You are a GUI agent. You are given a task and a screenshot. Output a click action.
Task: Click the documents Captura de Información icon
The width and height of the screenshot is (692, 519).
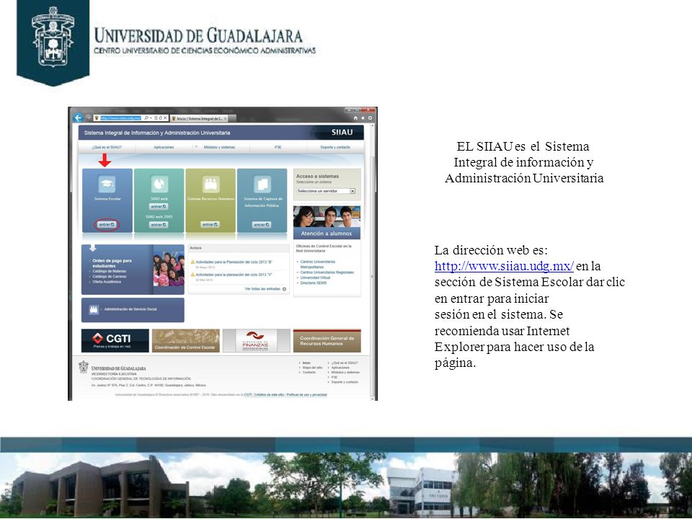pyautogui.click(x=262, y=184)
